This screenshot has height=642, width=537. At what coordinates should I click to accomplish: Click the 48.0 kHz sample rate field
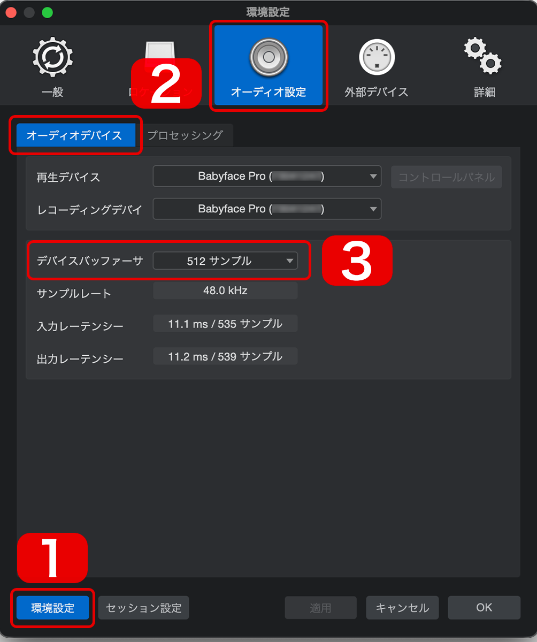(225, 291)
